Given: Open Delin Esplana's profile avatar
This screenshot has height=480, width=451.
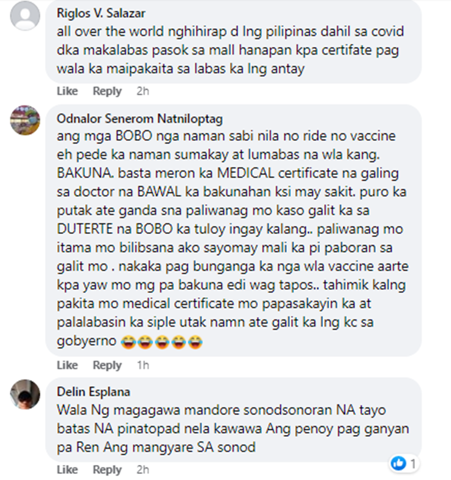Looking at the screenshot, I should (x=25, y=395).
